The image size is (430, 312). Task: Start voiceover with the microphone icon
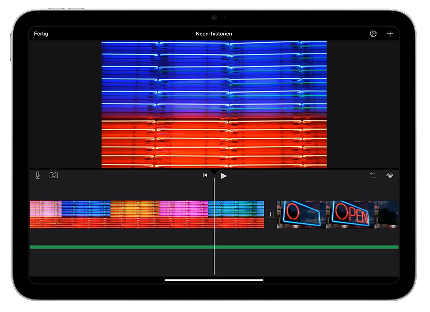pos(38,175)
